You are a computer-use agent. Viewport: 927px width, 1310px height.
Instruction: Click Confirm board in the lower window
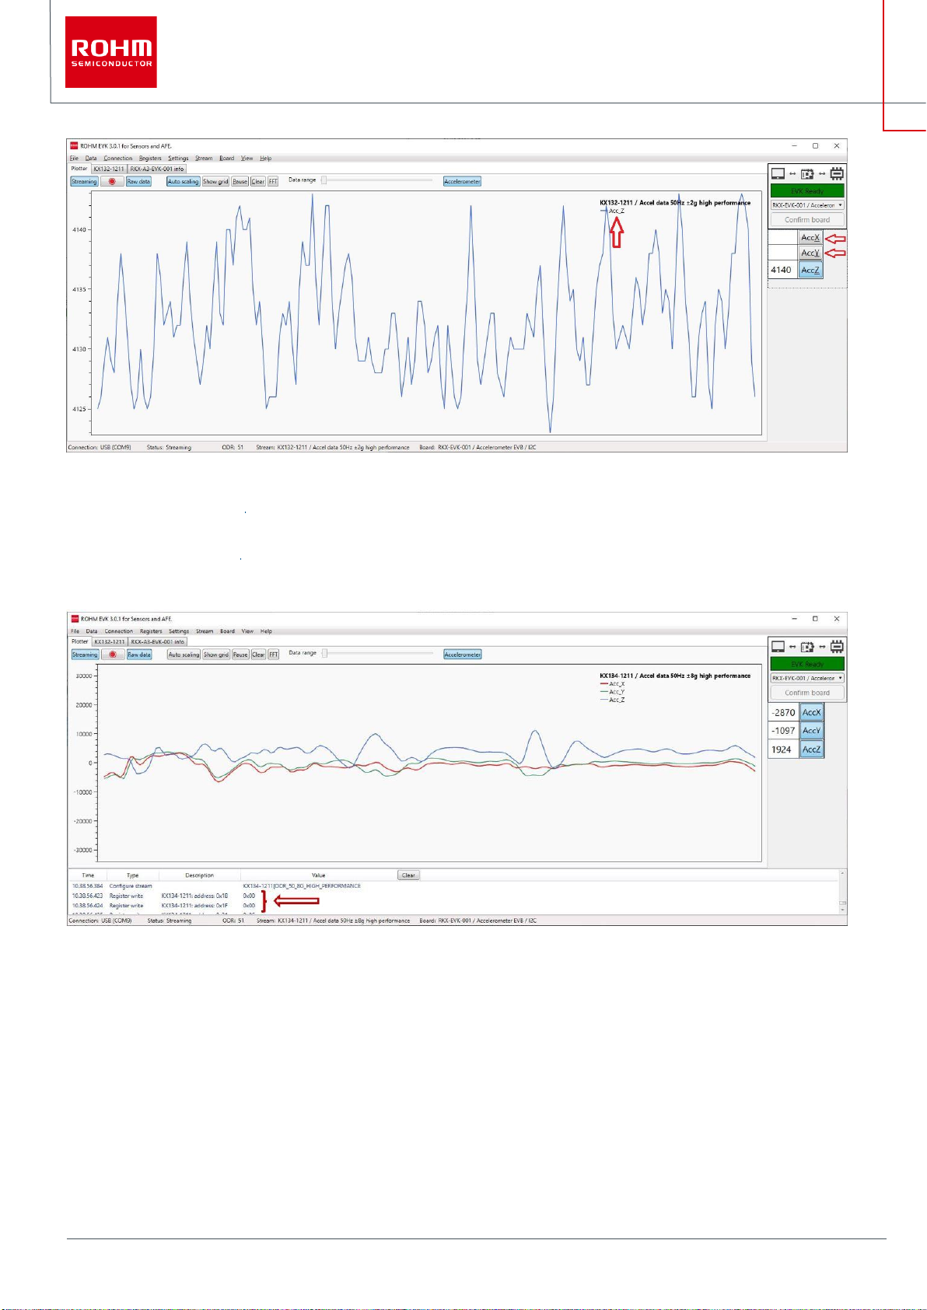coord(807,693)
